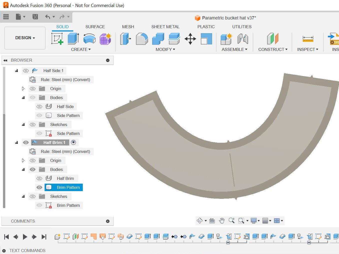Select the Create Sketch tool

click(x=57, y=39)
